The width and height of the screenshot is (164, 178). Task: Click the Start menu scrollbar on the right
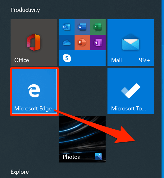pos(163,89)
